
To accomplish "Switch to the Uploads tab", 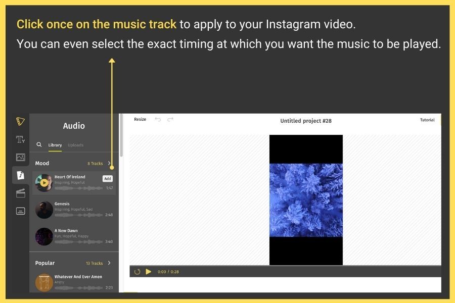I will coord(75,145).
